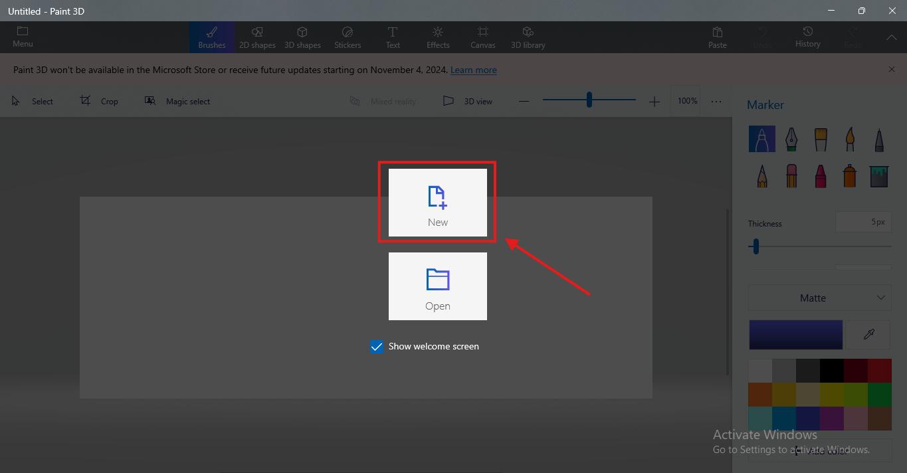The image size is (907, 473).
Task: Toggle 3D view mode
Action: pos(468,101)
